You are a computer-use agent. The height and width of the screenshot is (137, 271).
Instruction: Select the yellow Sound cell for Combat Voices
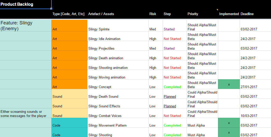69,113
